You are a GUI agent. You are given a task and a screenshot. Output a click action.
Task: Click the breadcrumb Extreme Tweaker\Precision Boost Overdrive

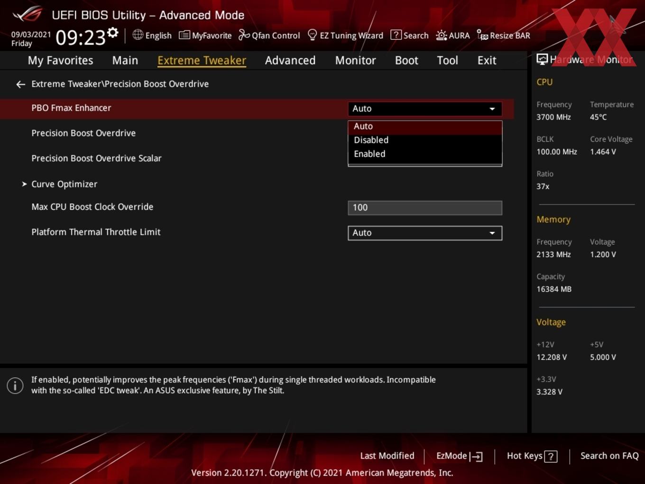point(120,84)
